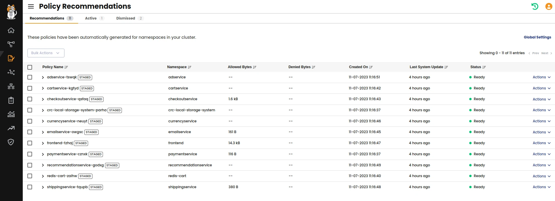Open Actions menu for redis-cart row
The width and height of the screenshot is (555, 201).
(x=542, y=176)
